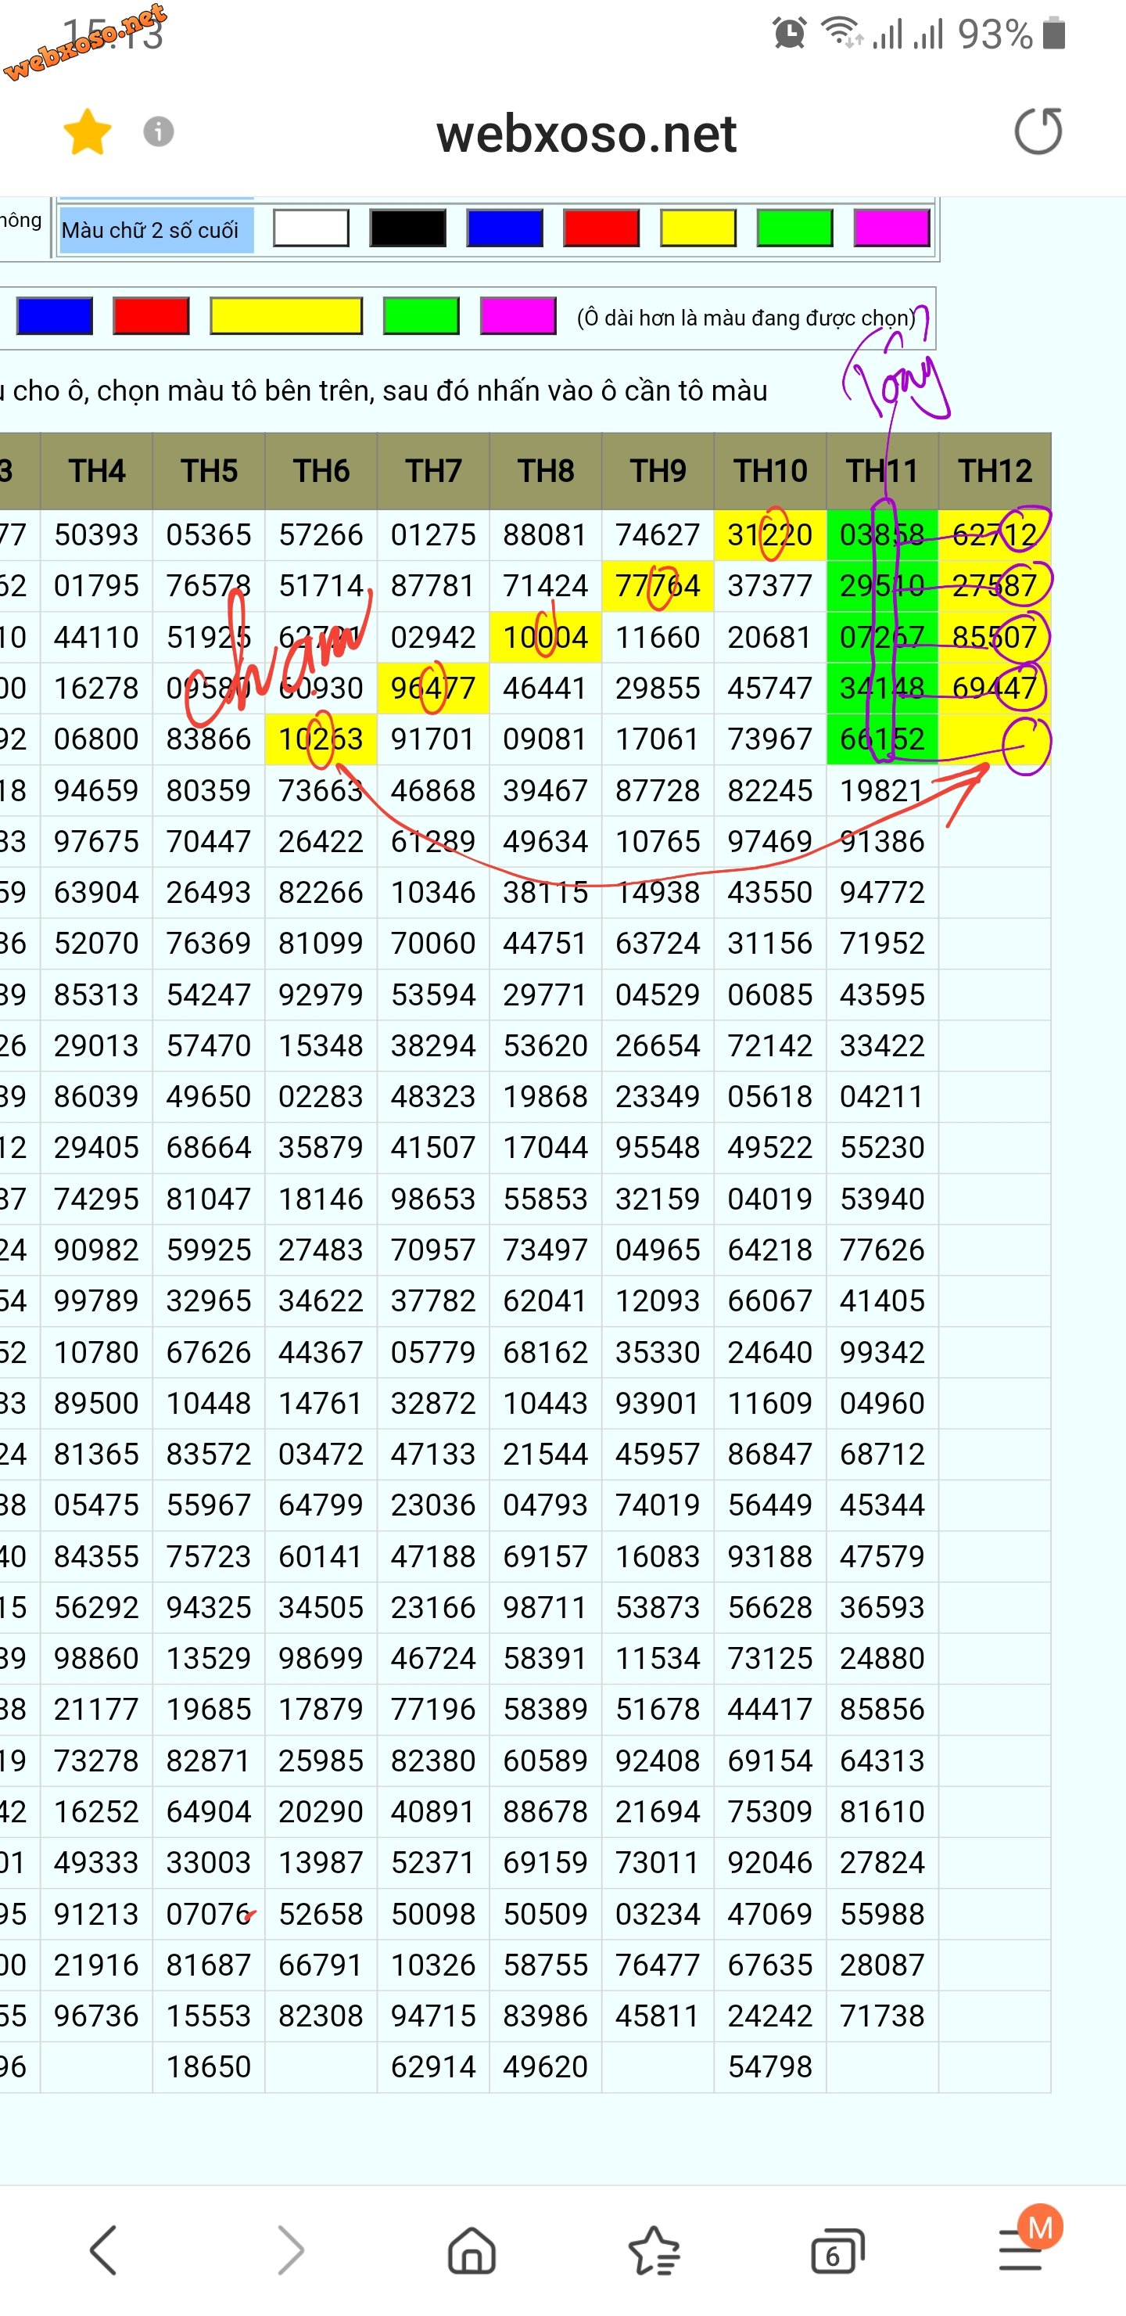
Task: Open the page info icon
Action: (158, 132)
